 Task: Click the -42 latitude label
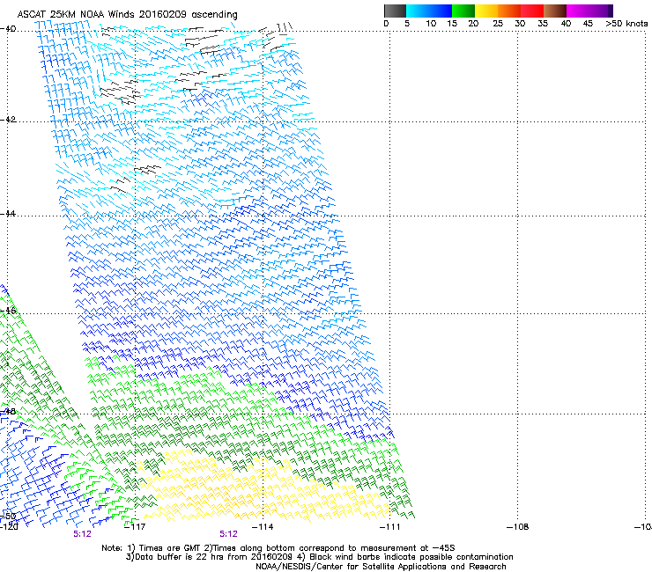click(x=8, y=120)
